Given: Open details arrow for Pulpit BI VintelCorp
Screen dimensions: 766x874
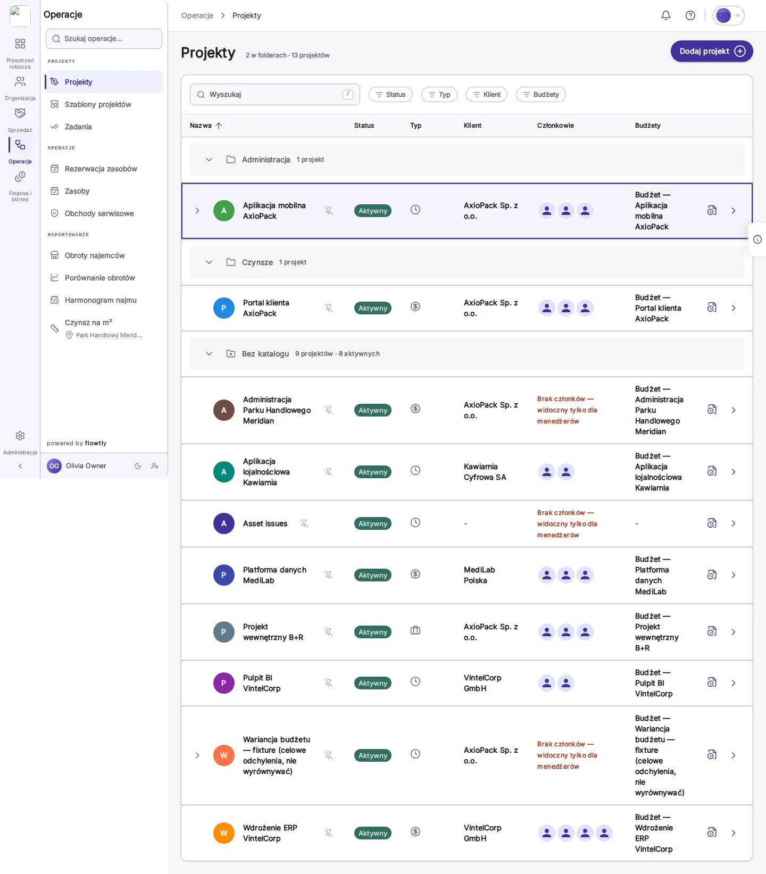Looking at the screenshot, I should (x=734, y=683).
